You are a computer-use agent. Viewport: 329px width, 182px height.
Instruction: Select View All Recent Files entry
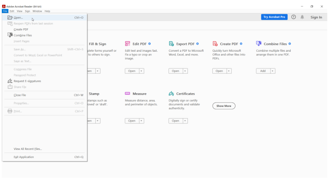tap(45, 149)
